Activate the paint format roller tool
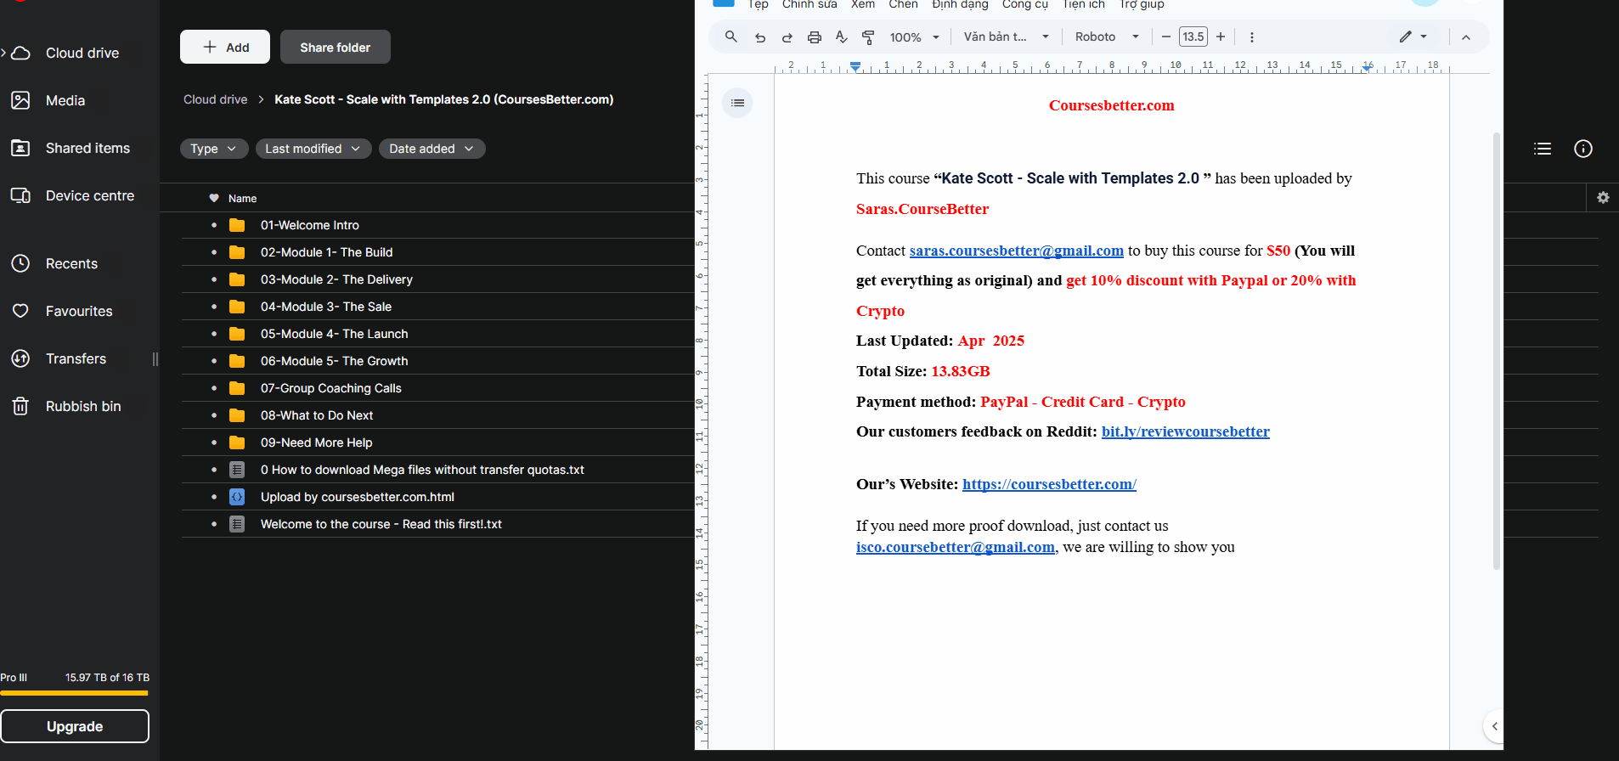The height and width of the screenshot is (761, 1619). (868, 37)
